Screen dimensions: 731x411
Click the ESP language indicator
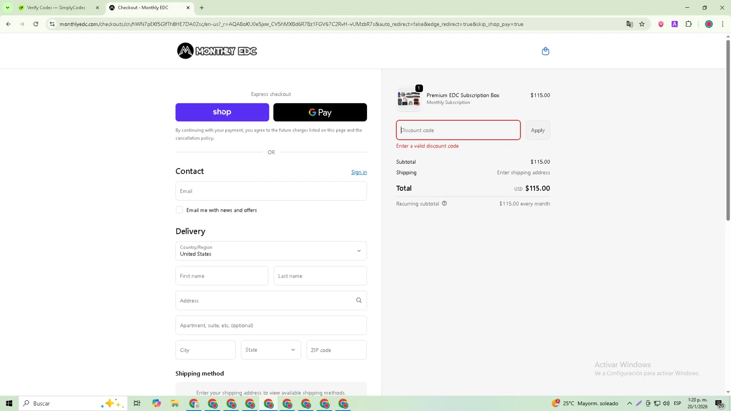677,403
